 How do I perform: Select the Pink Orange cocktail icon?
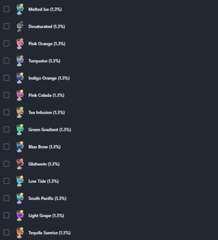click(20, 44)
